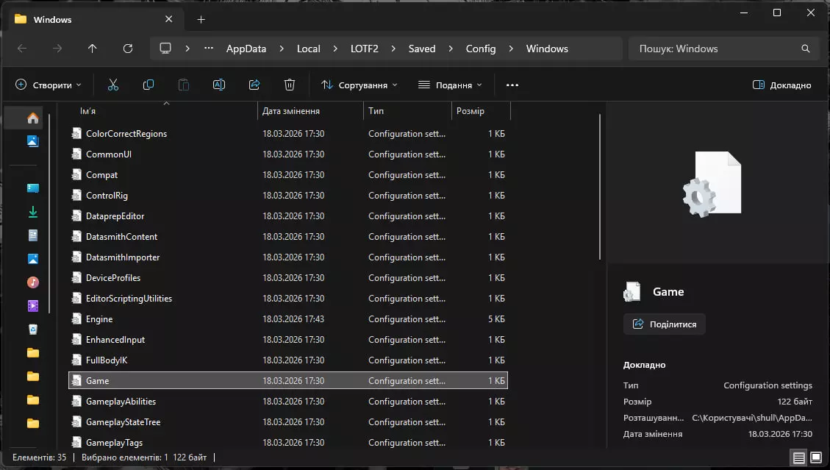
Task: Click the Cut scissors icon in toolbar
Action: click(x=112, y=85)
